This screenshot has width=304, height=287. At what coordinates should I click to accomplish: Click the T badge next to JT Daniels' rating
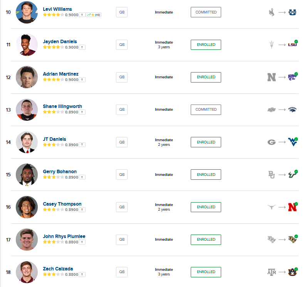pos(82,145)
